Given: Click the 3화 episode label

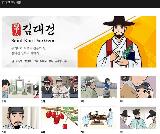Looking at the screenshot, I should pos(82,101).
